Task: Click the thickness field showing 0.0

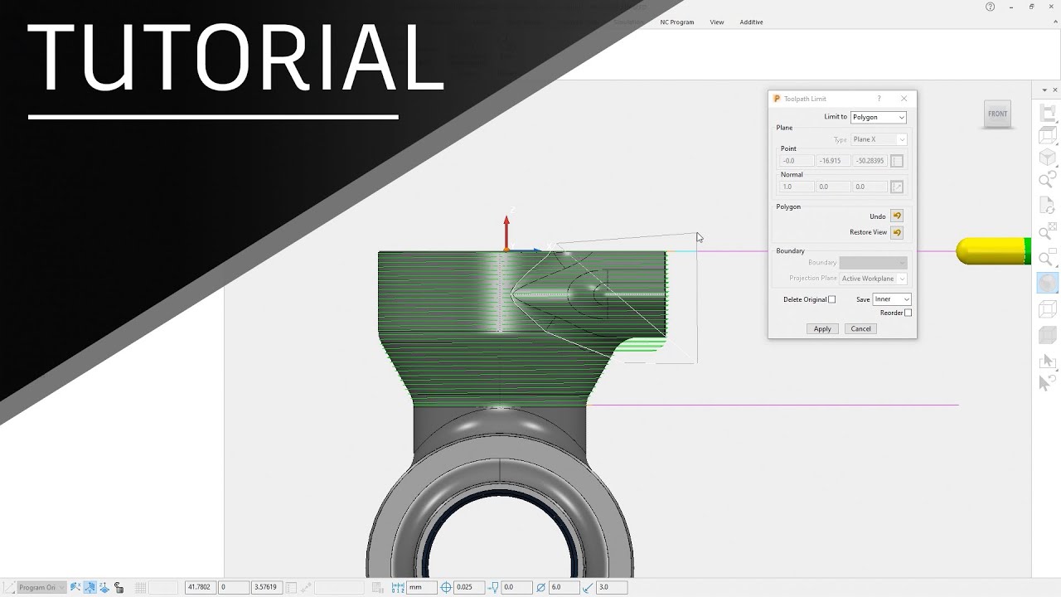Action: point(516,587)
